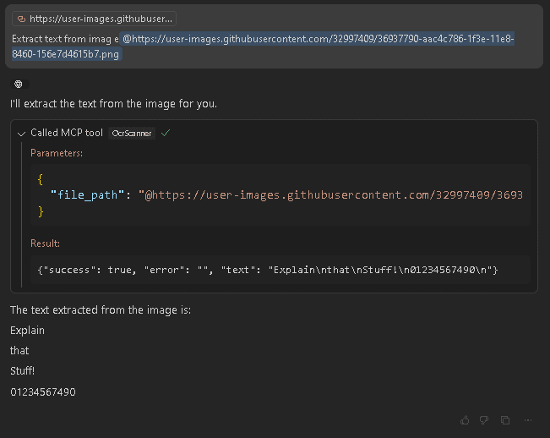Select the OcrScanner tool badge
The image size is (550, 438).
(132, 134)
